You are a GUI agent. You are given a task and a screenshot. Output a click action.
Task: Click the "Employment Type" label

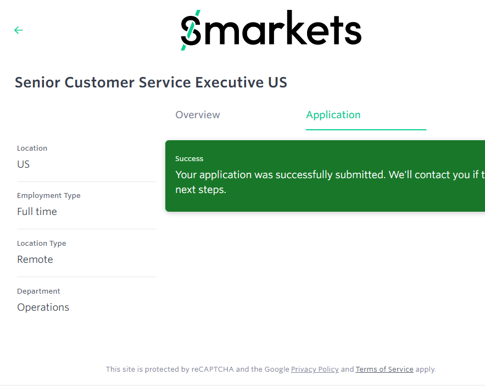click(49, 196)
